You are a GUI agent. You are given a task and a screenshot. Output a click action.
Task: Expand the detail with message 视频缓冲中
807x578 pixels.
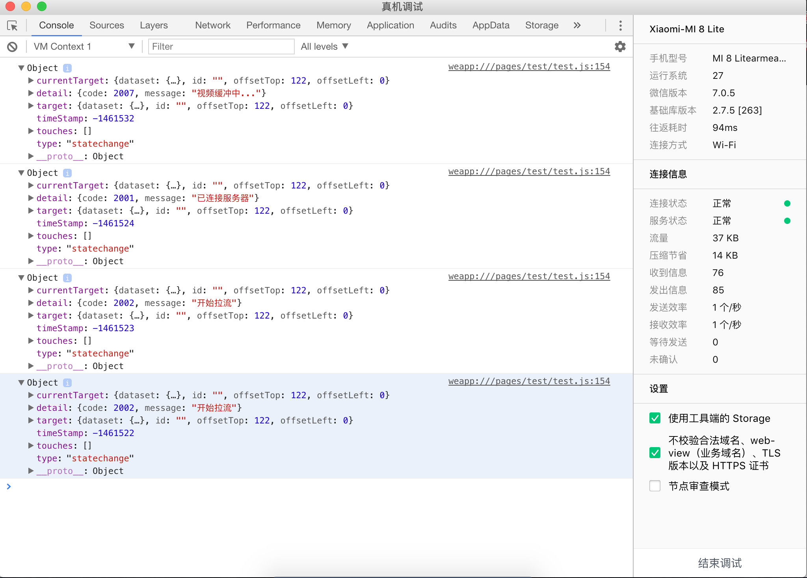click(31, 93)
